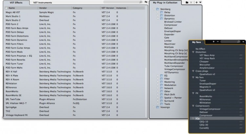Viewport: 246px width, 134px height.
Task: Click the Steinberg folder icon
Action: tap(158, 9)
